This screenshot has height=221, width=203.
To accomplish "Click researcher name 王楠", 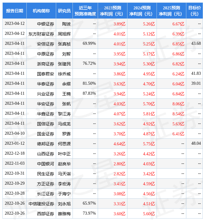I will [x=66, y=94].
